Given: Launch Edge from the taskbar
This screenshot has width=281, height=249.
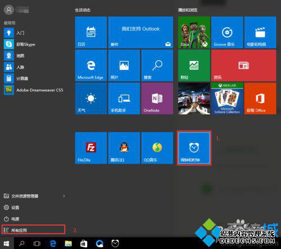Looking at the screenshot, I should point(53,243).
